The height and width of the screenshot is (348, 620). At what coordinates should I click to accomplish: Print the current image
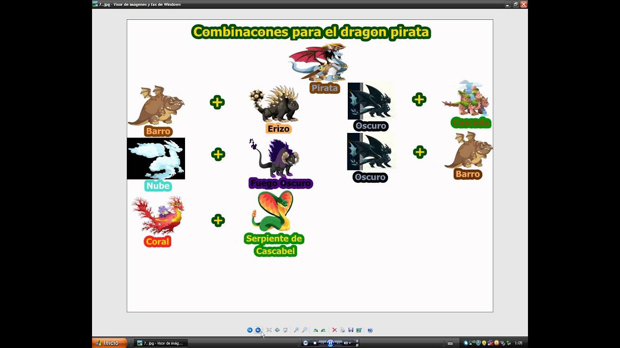tap(342, 330)
